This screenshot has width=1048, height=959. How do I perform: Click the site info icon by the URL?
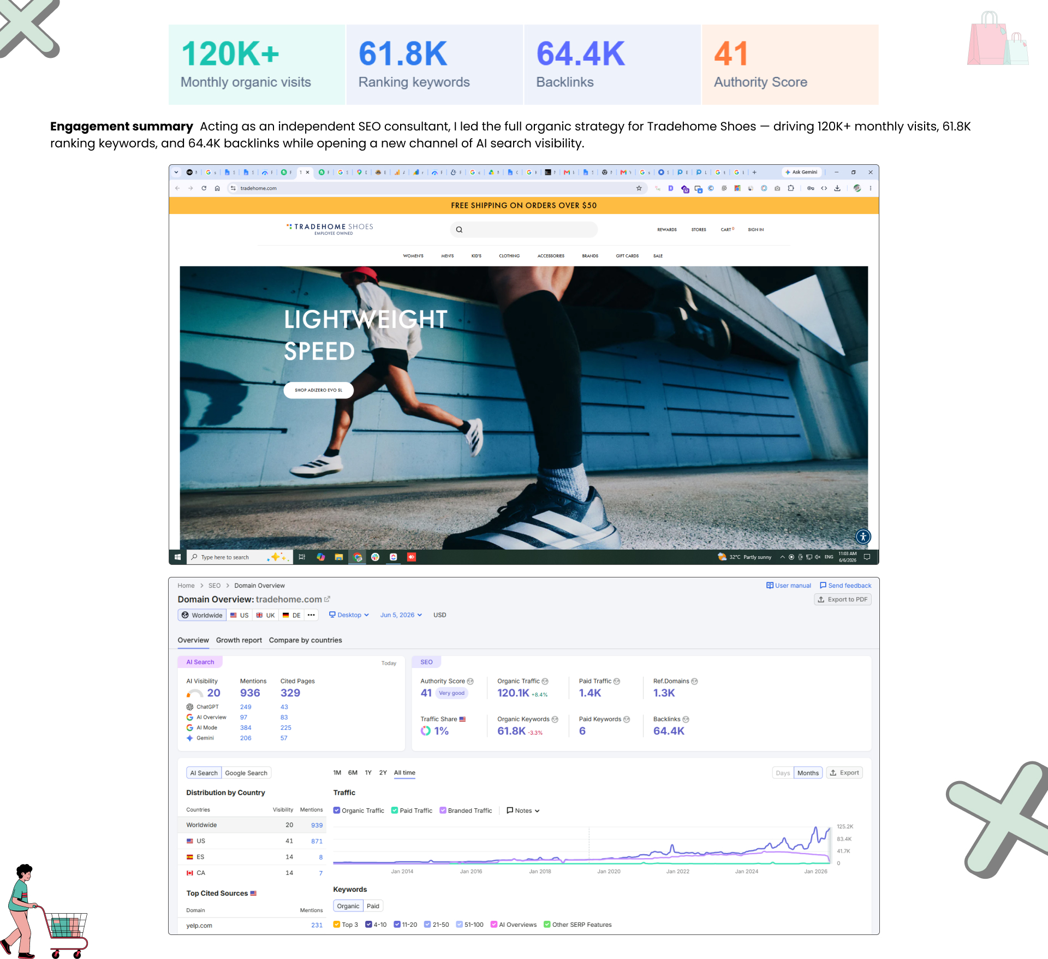click(x=233, y=188)
